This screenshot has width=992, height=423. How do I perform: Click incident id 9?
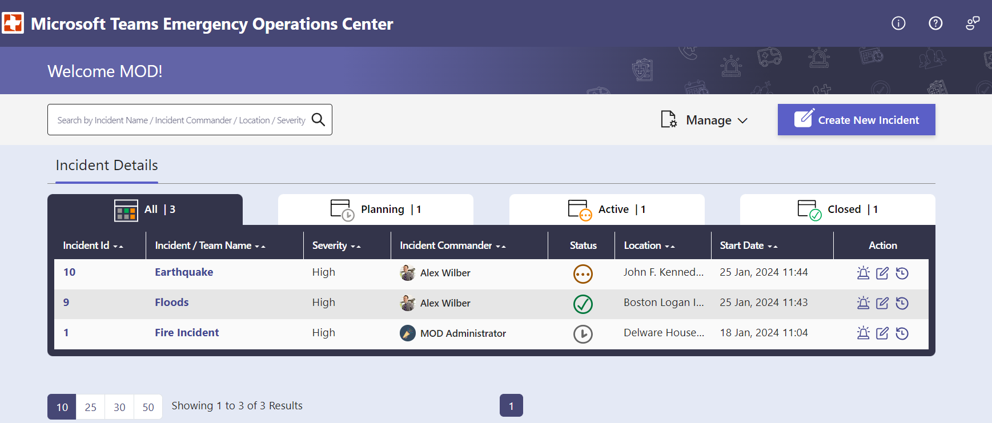click(66, 303)
